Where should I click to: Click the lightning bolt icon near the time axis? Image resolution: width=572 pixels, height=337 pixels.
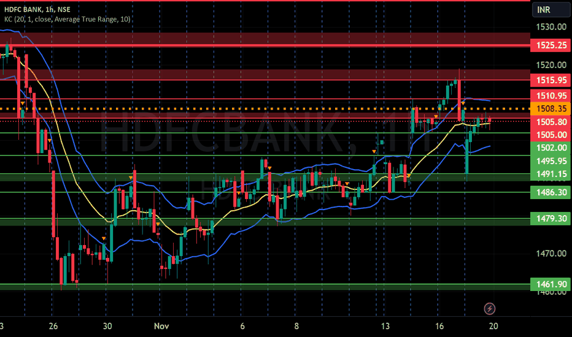[490, 309]
